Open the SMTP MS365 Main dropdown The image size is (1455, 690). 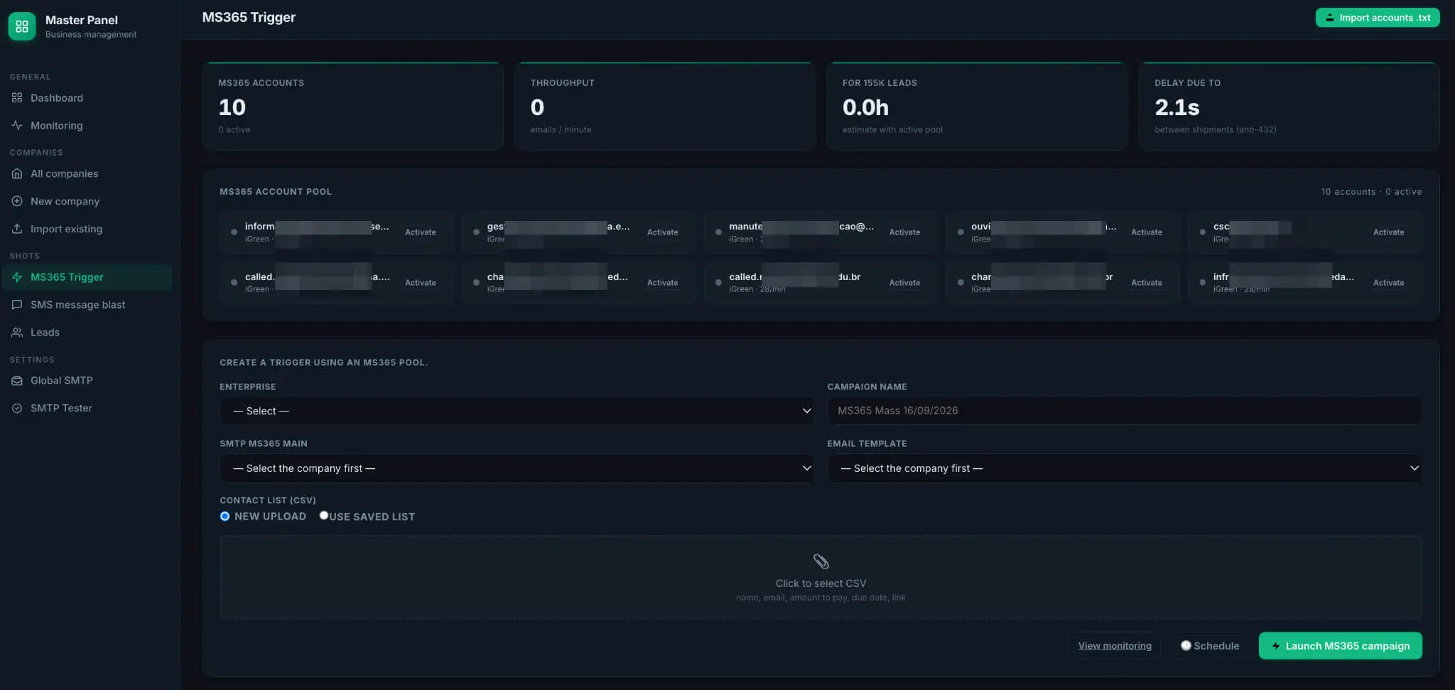tap(516, 468)
